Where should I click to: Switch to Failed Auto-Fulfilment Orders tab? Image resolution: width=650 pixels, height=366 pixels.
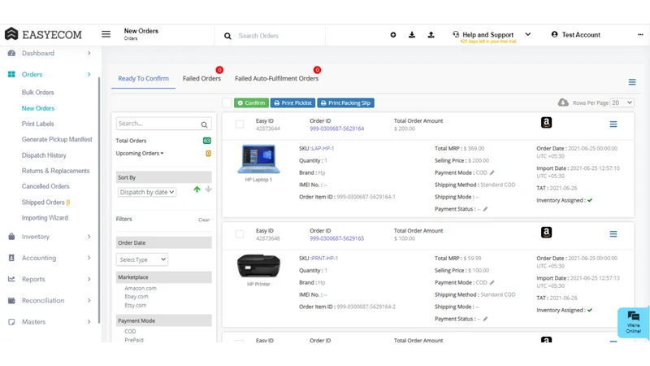click(x=276, y=78)
